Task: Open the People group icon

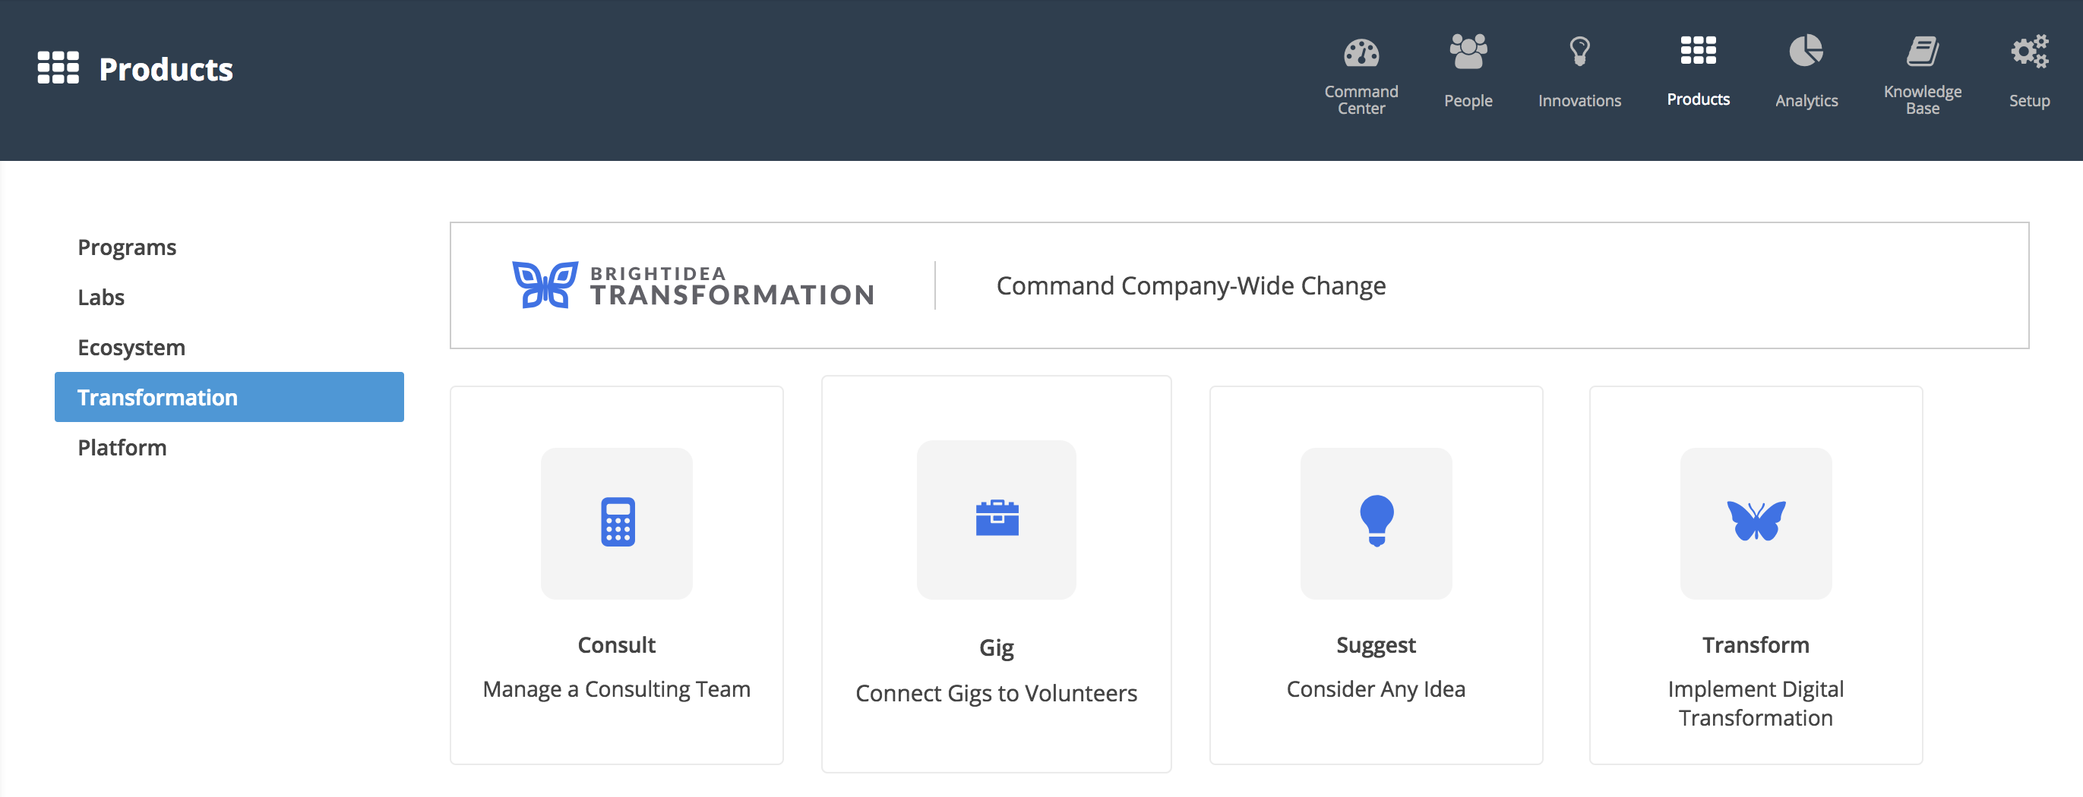Action: click(1468, 51)
